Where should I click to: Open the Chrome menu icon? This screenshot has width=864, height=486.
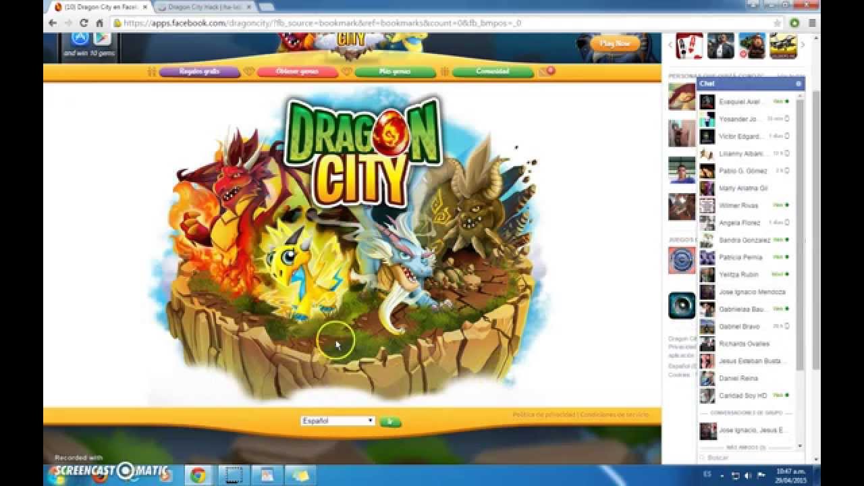click(812, 22)
